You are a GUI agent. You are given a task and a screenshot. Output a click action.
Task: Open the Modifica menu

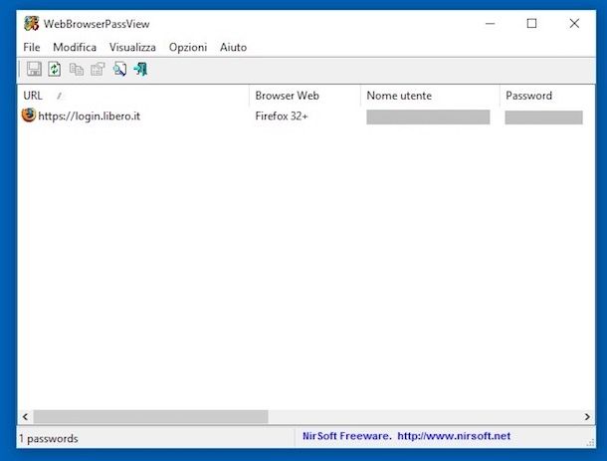click(75, 47)
